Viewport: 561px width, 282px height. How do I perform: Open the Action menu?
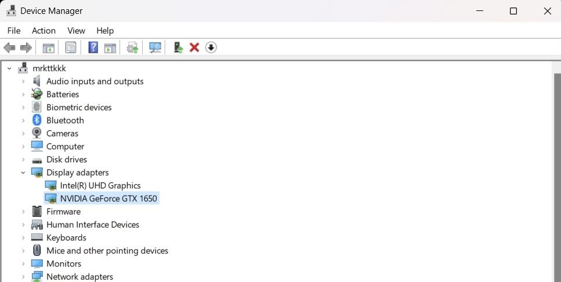pos(44,31)
